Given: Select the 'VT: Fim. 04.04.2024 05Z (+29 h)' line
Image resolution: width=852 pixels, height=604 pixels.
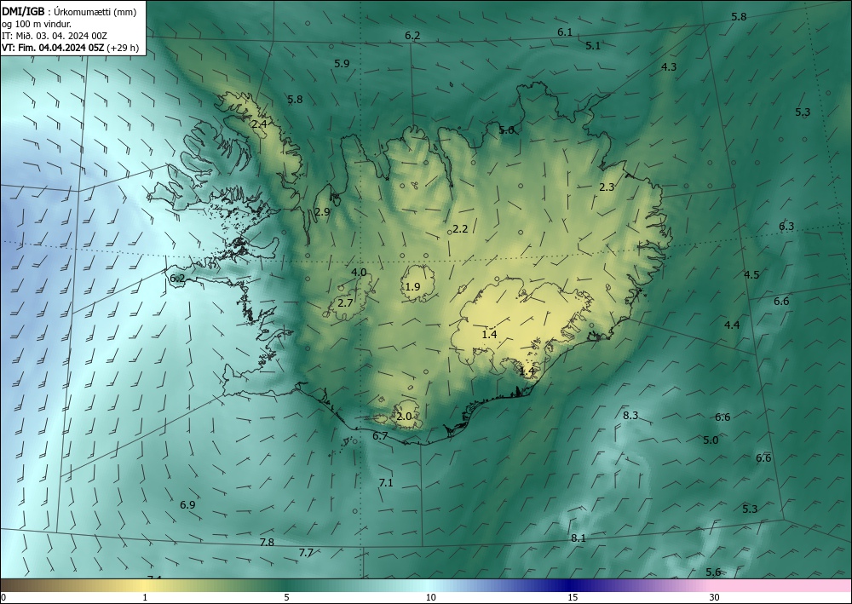Looking at the screenshot, I should click(70, 48).
